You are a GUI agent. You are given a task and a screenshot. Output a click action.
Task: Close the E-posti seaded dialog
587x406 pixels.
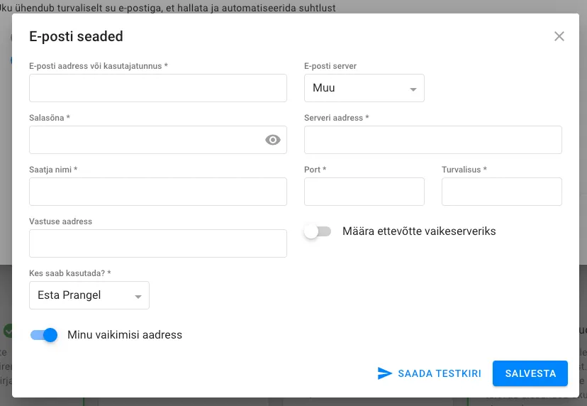click(x=559, y=36)
